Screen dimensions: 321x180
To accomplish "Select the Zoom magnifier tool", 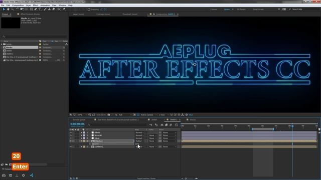I will [x=13, y=9].
